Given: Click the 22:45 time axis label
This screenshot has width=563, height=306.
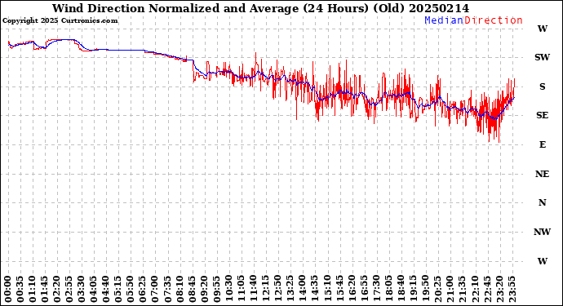Looking at the screenshot, I should (x=487, y=290).
